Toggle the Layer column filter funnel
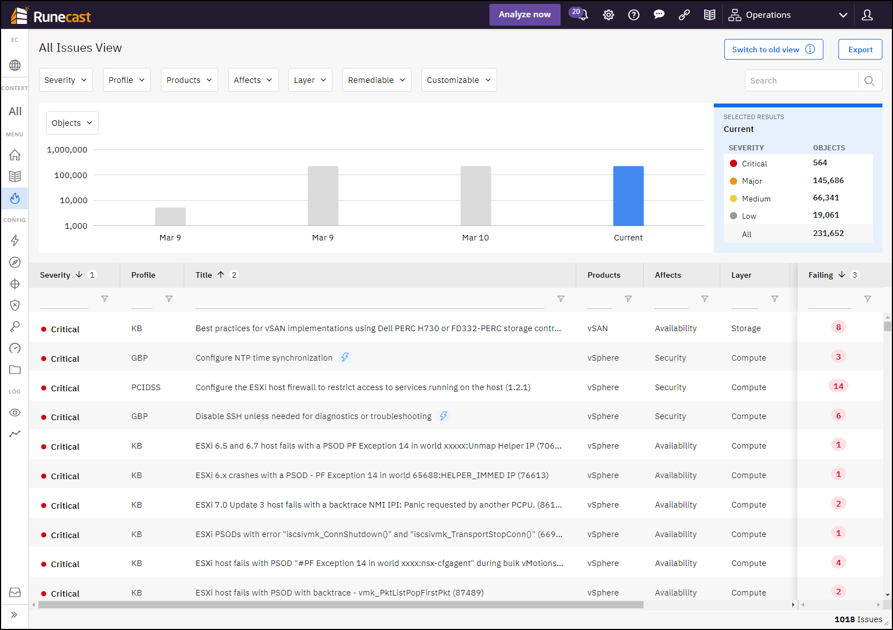The width and height of the screenshot is (893, 630). click(774, 299)
